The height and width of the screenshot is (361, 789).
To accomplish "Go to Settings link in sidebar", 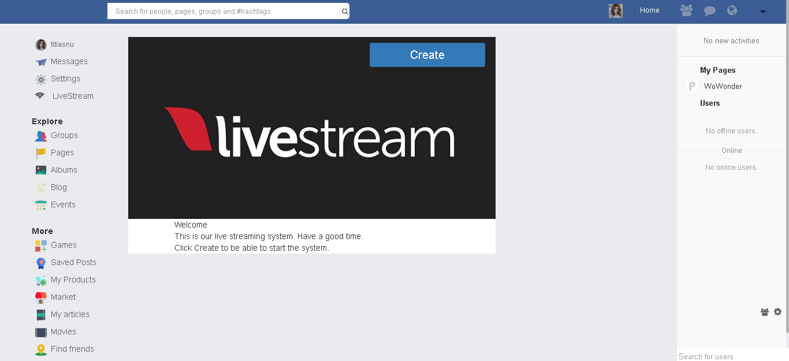I will tap(65, 79).
